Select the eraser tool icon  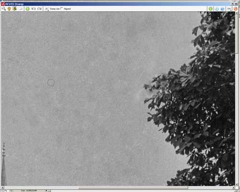[x=20, y=9]
